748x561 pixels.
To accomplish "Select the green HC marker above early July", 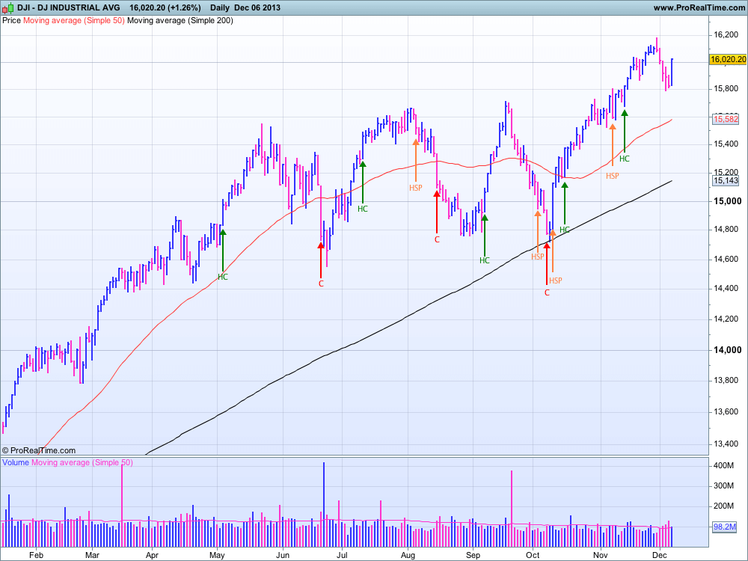I will [x=363, y=209].
